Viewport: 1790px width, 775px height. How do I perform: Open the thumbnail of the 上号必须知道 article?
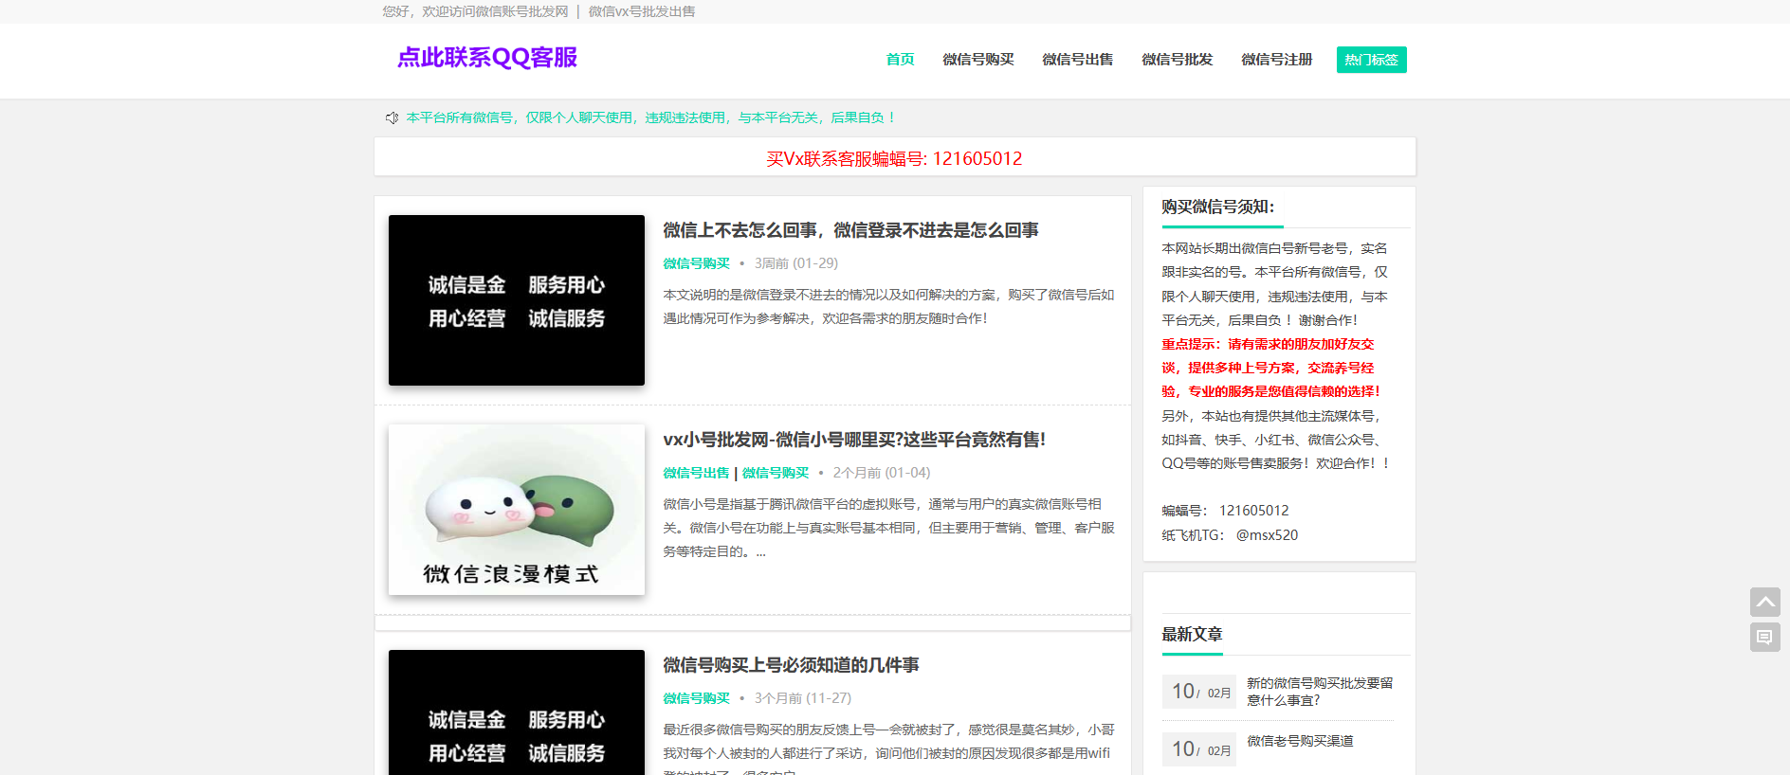click(x=517, y=712)
